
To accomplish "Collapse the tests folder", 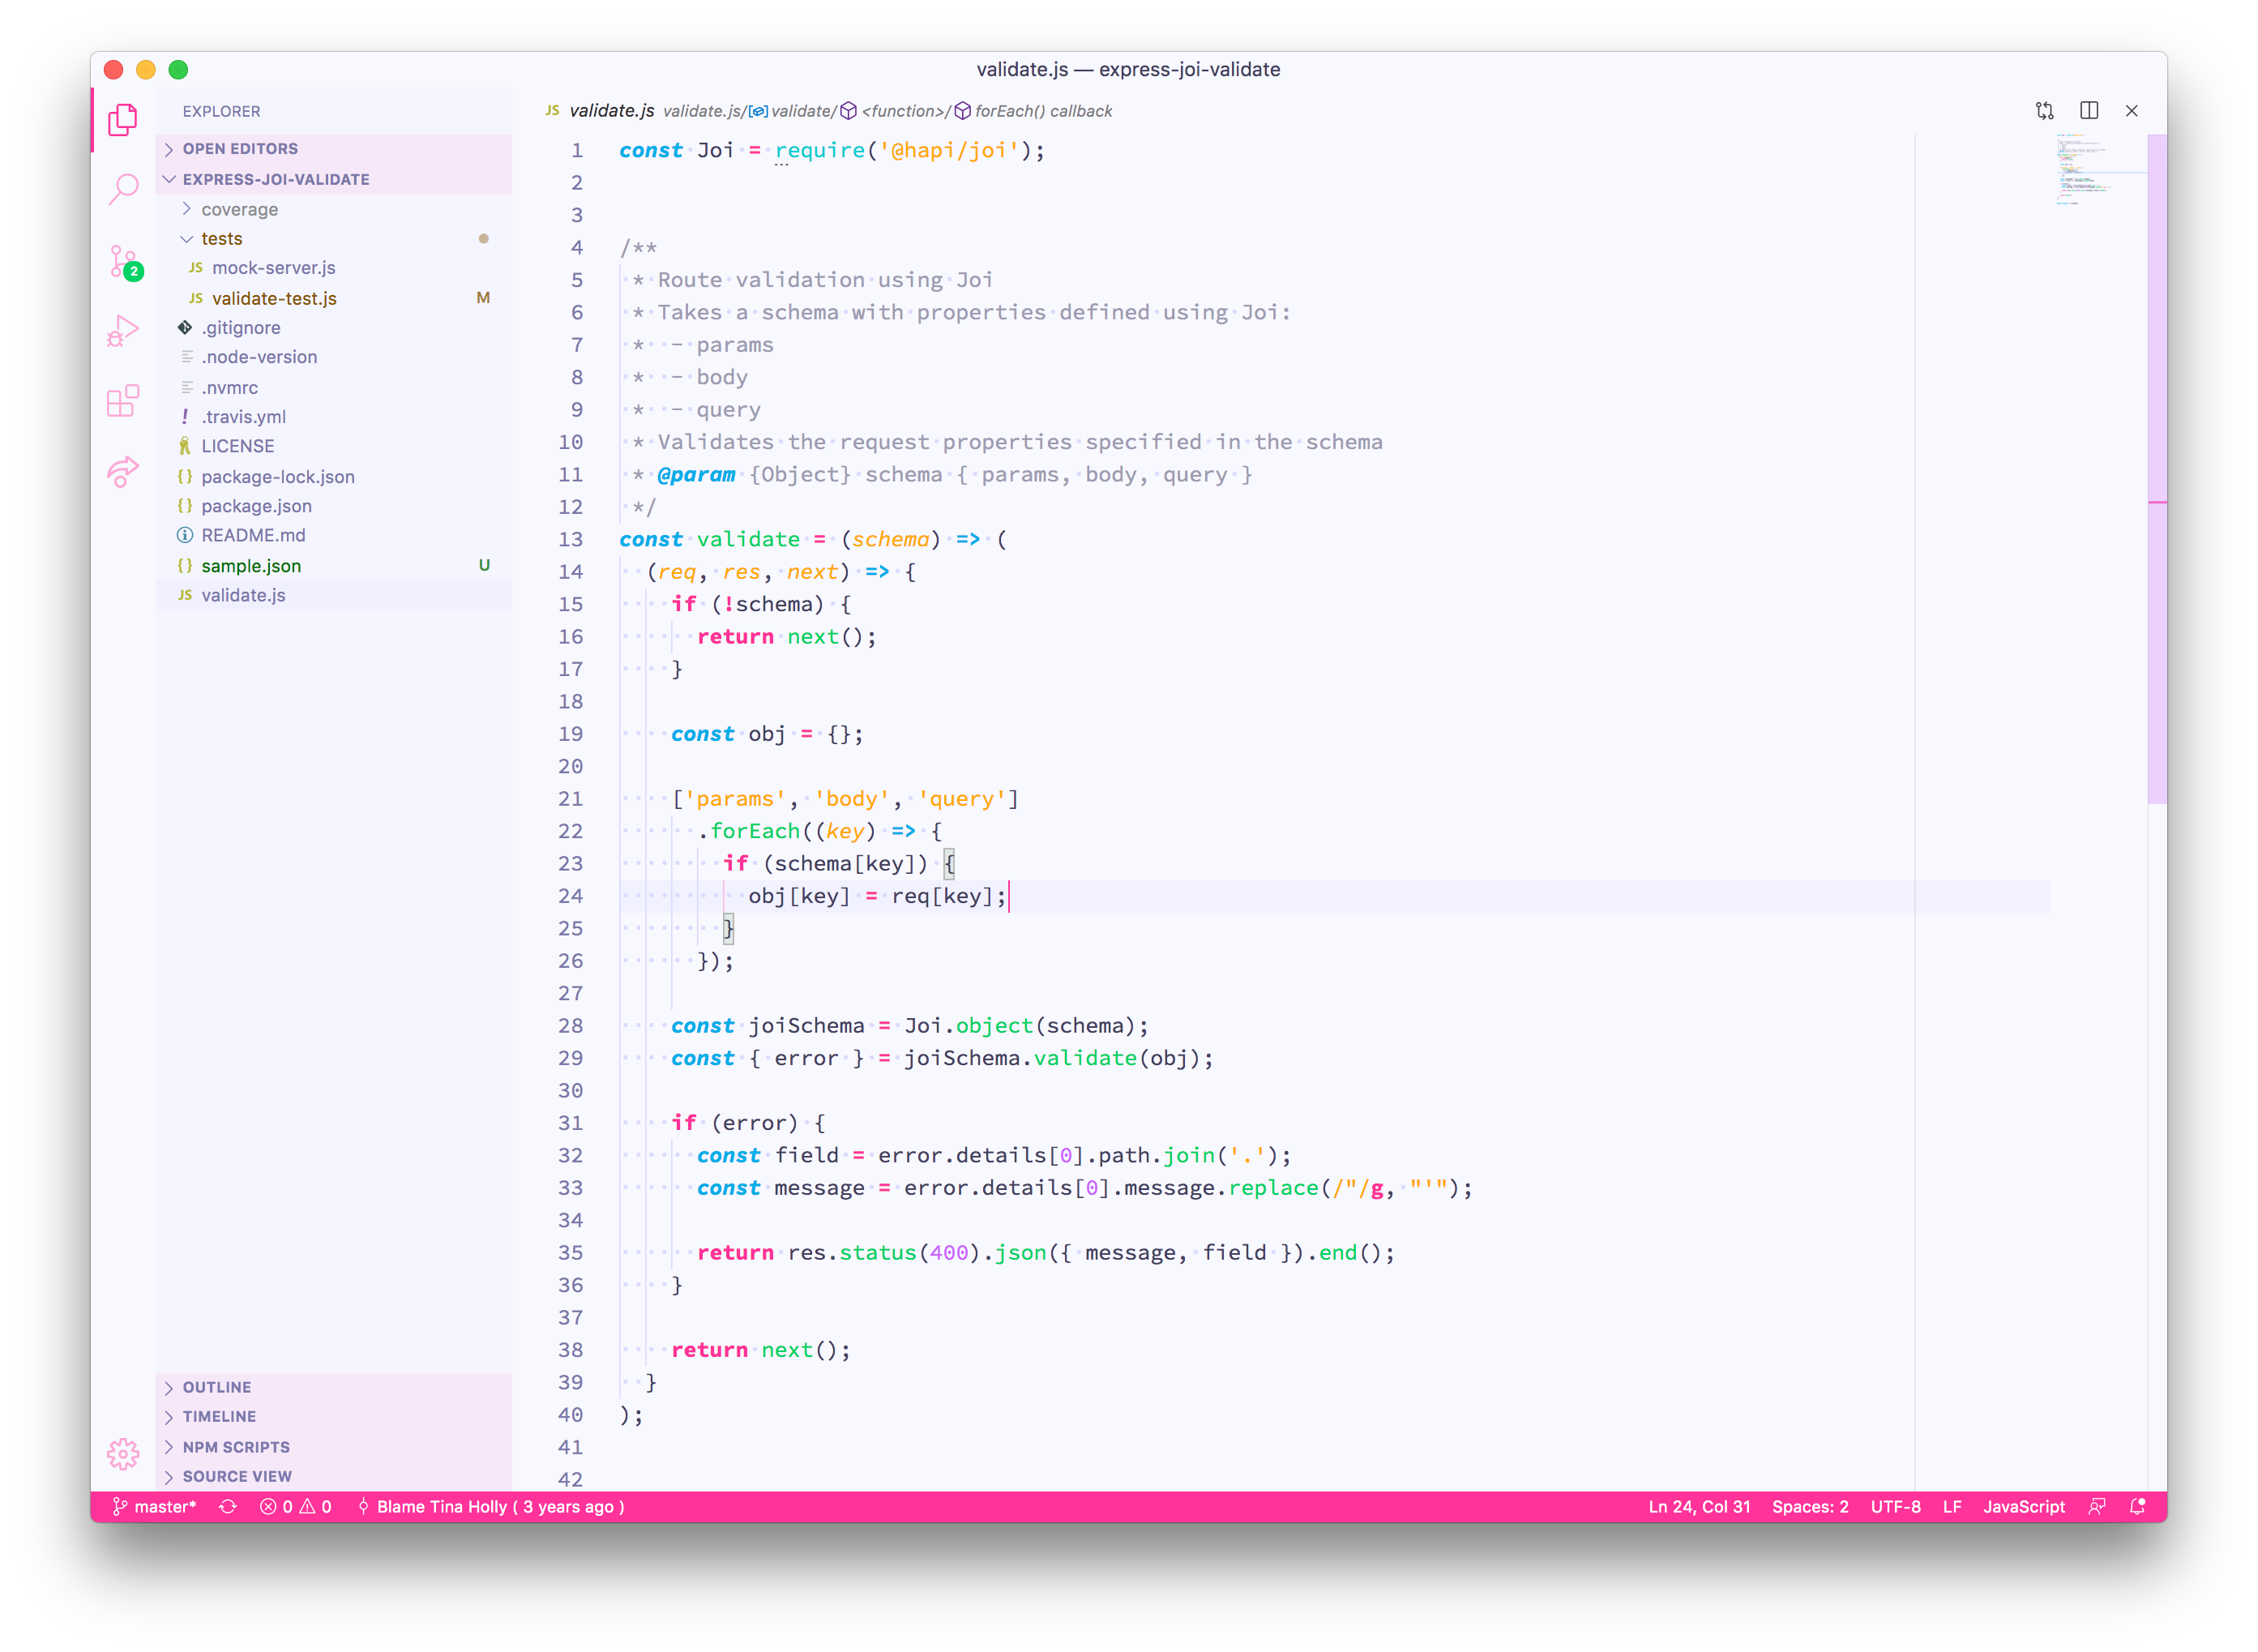I will pos(221,239).
